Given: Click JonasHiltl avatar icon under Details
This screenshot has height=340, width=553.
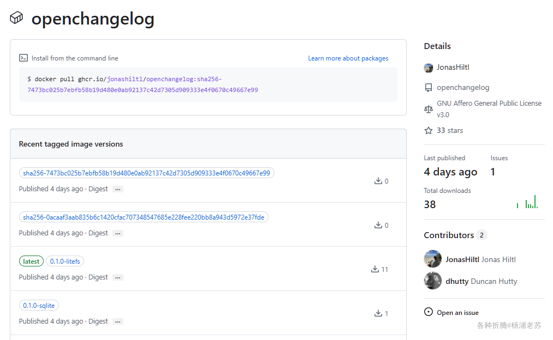Looking at the screenshot, I should (429, 68).
